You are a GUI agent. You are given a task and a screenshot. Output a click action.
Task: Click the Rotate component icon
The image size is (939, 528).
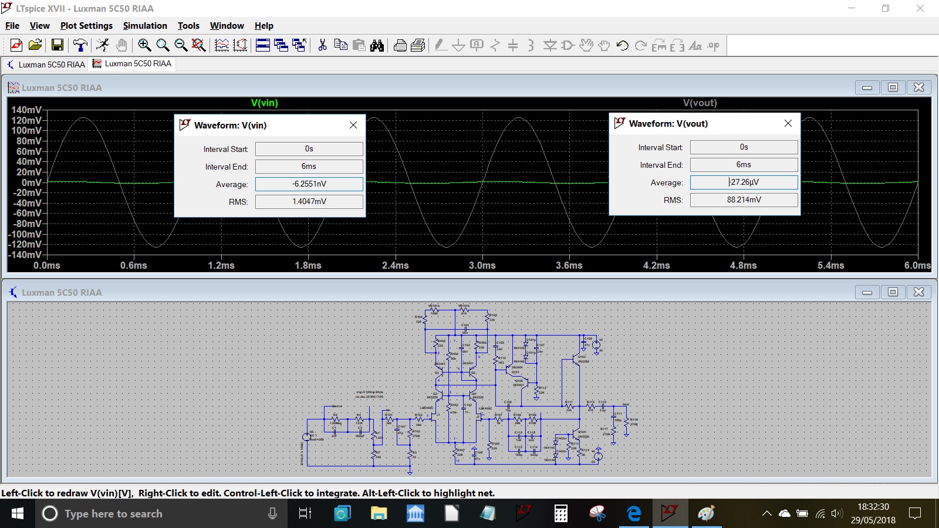(x=659, y=45)
